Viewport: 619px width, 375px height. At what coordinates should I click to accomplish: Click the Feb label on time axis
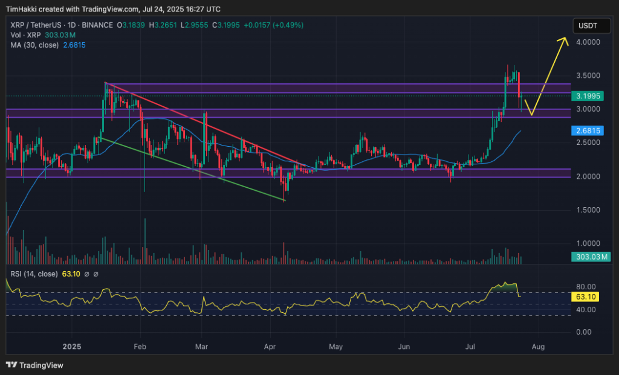[x=140, y=347]
